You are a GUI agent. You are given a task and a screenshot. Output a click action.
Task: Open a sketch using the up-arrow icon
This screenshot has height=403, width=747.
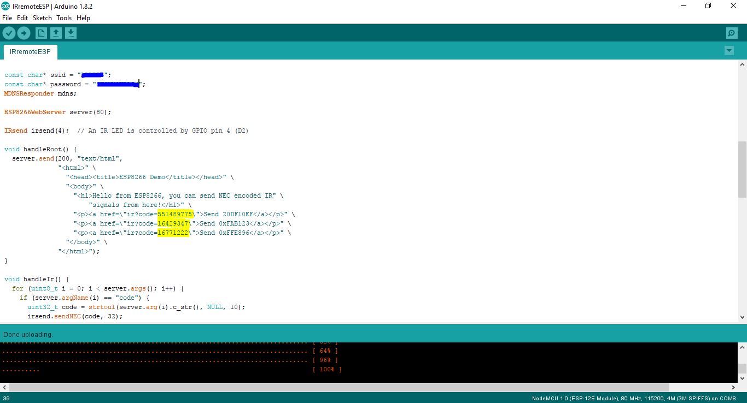tap(56, 33)
